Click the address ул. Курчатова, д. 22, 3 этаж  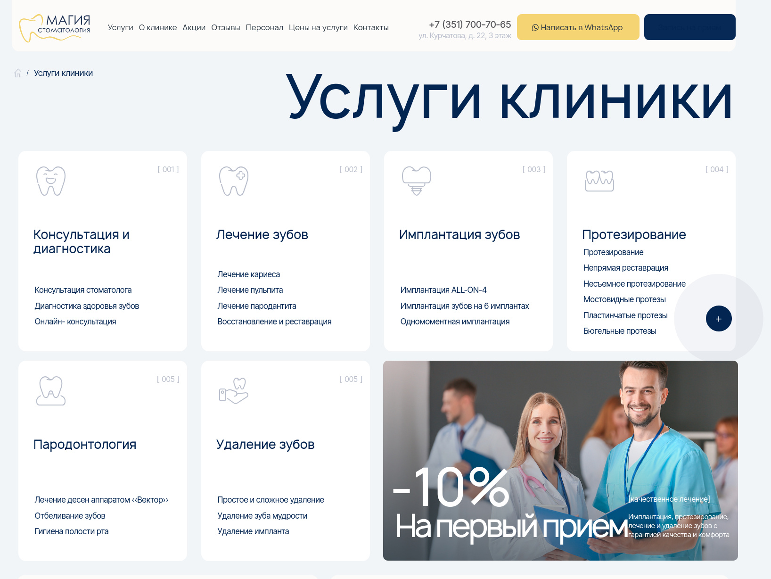pos(465,35)
